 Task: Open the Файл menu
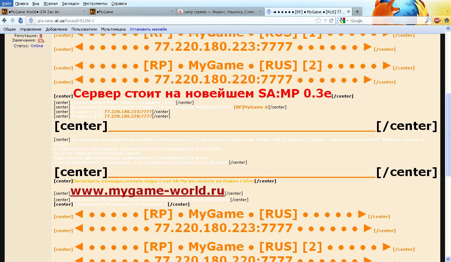(6, 4)
